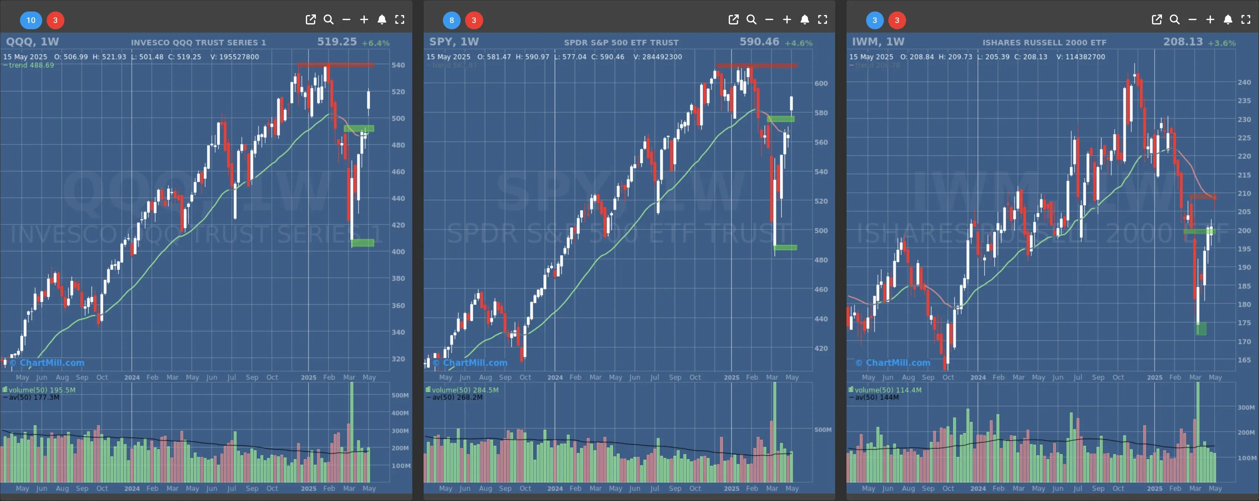Click the blue 3 badge on IWM panel
The image size is (1259, 501).
[875, 20]
